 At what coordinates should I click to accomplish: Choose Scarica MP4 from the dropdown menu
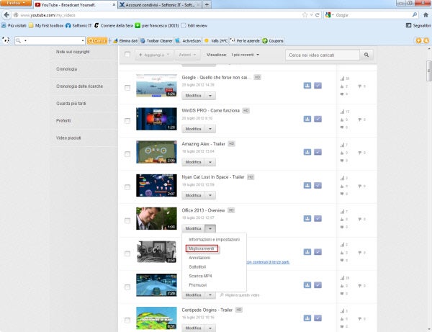(214, 276)
